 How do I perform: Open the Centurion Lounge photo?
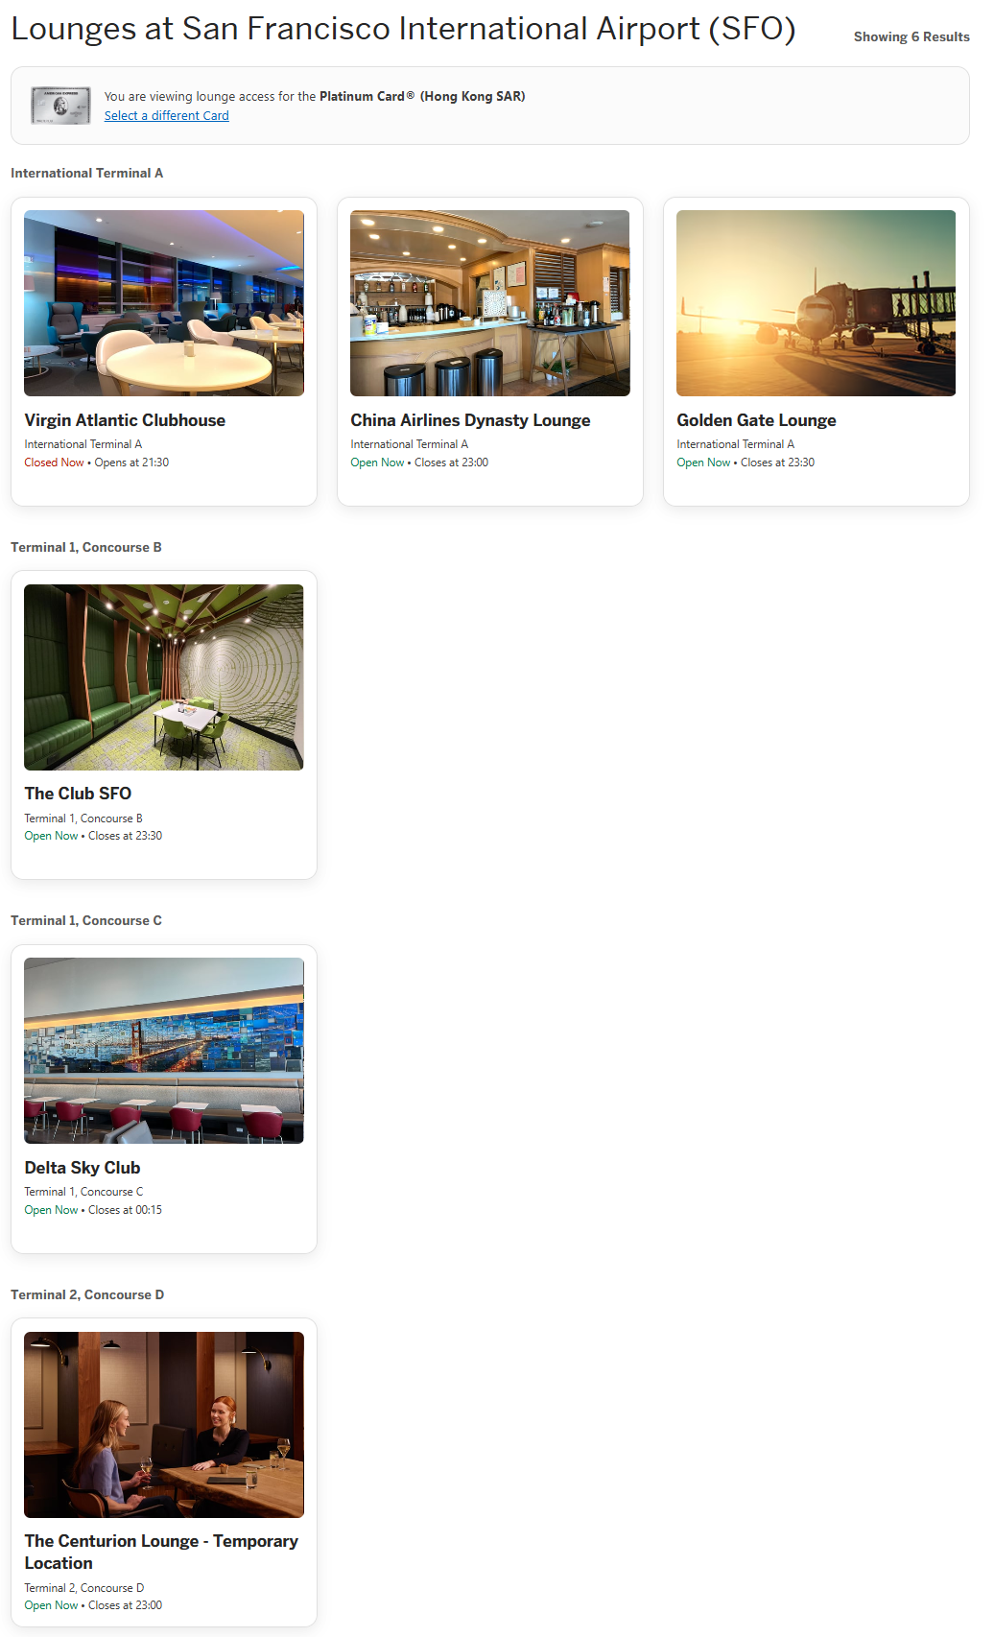(x=164, y=1425)
